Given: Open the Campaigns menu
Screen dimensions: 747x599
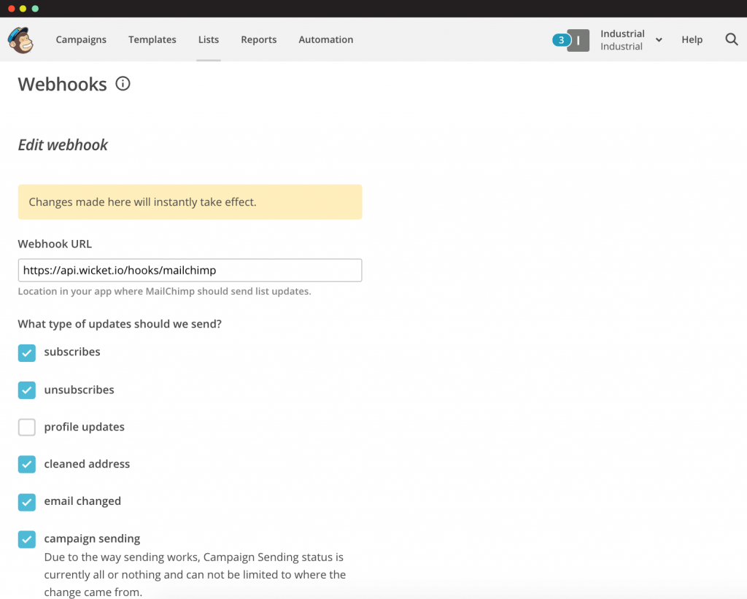Looking at the screenshot, I should point(81,39).
